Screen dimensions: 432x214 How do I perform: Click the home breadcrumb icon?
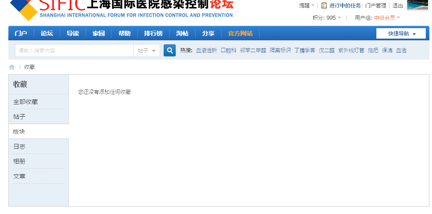coord(12,67)
